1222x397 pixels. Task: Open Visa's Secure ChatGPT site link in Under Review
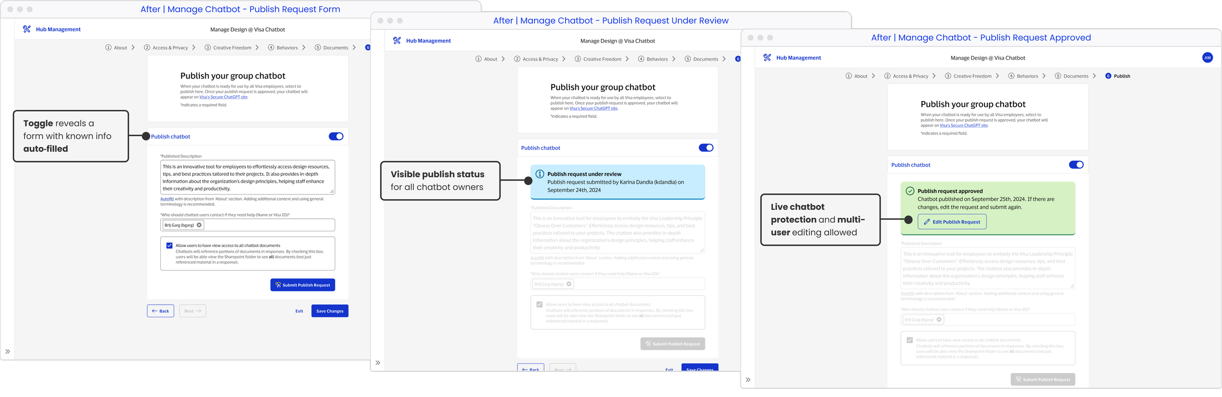593,108
